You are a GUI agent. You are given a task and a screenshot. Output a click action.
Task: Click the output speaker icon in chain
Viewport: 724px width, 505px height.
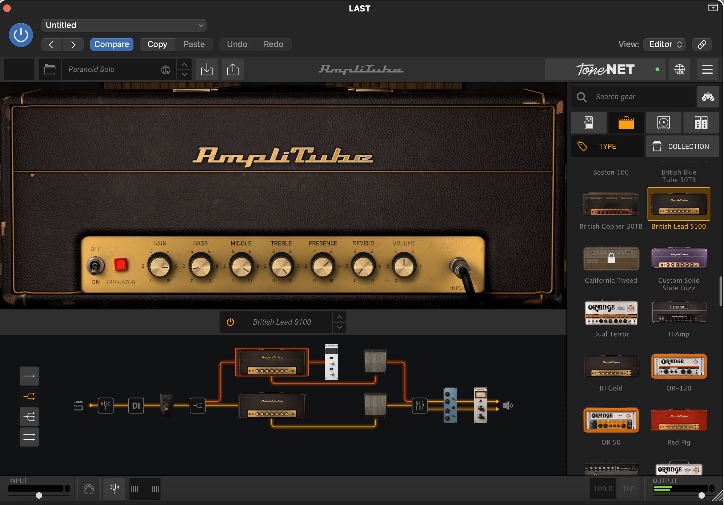point(508,405)
